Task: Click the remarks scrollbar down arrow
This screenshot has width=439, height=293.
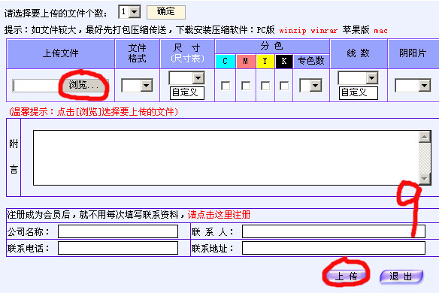Action: (x=425, y=178)
